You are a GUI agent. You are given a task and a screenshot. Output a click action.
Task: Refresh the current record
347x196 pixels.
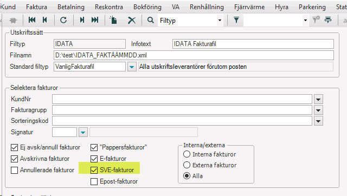(x=63, y=20)
